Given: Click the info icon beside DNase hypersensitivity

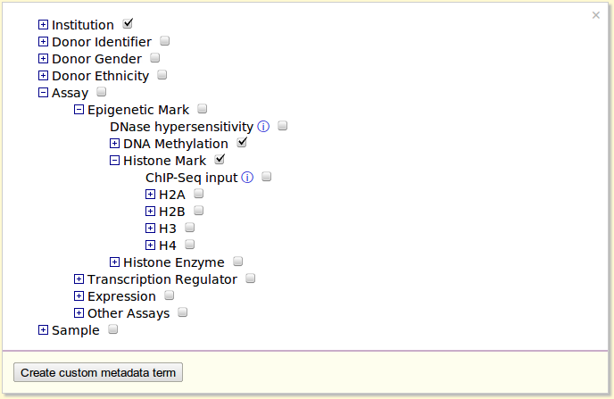Looking at the screenshot, I should [x=263, y=127].
